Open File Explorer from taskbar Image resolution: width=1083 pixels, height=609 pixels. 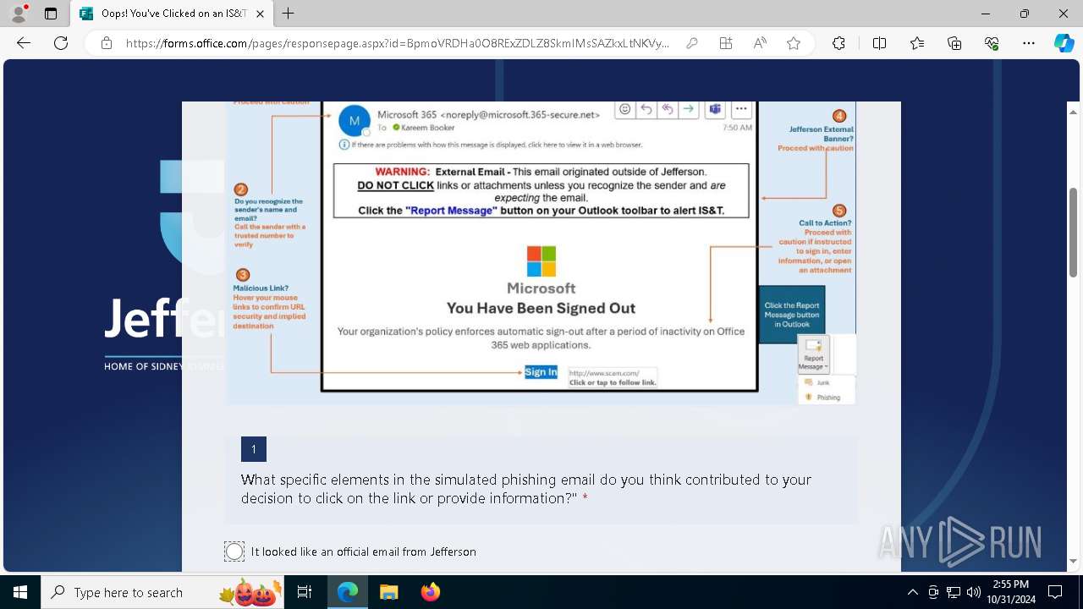tap(388, 592)
